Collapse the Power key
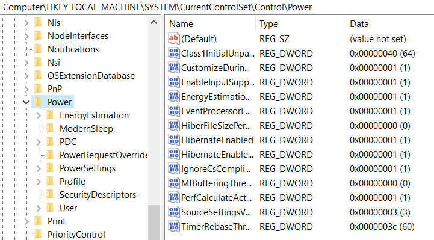Viewport: 434px width, 240px height. point(26,102)
